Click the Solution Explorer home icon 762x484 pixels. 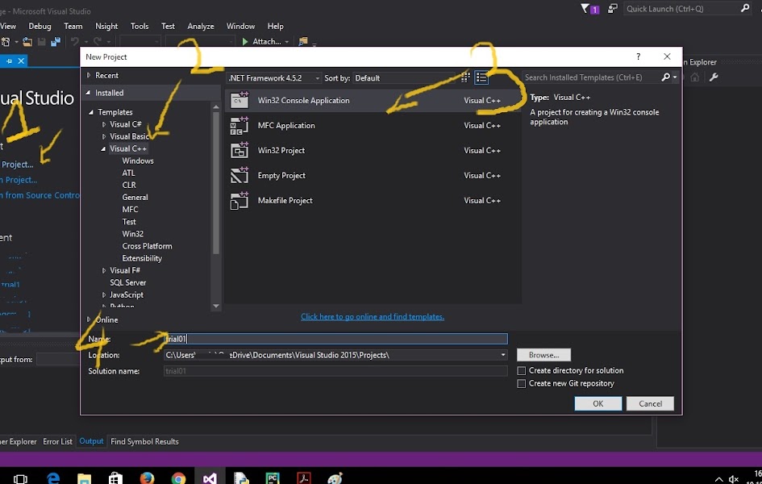[695, 77]
